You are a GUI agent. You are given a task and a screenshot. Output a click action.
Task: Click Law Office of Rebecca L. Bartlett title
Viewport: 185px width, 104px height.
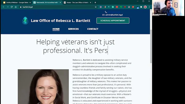coord(61,21)
